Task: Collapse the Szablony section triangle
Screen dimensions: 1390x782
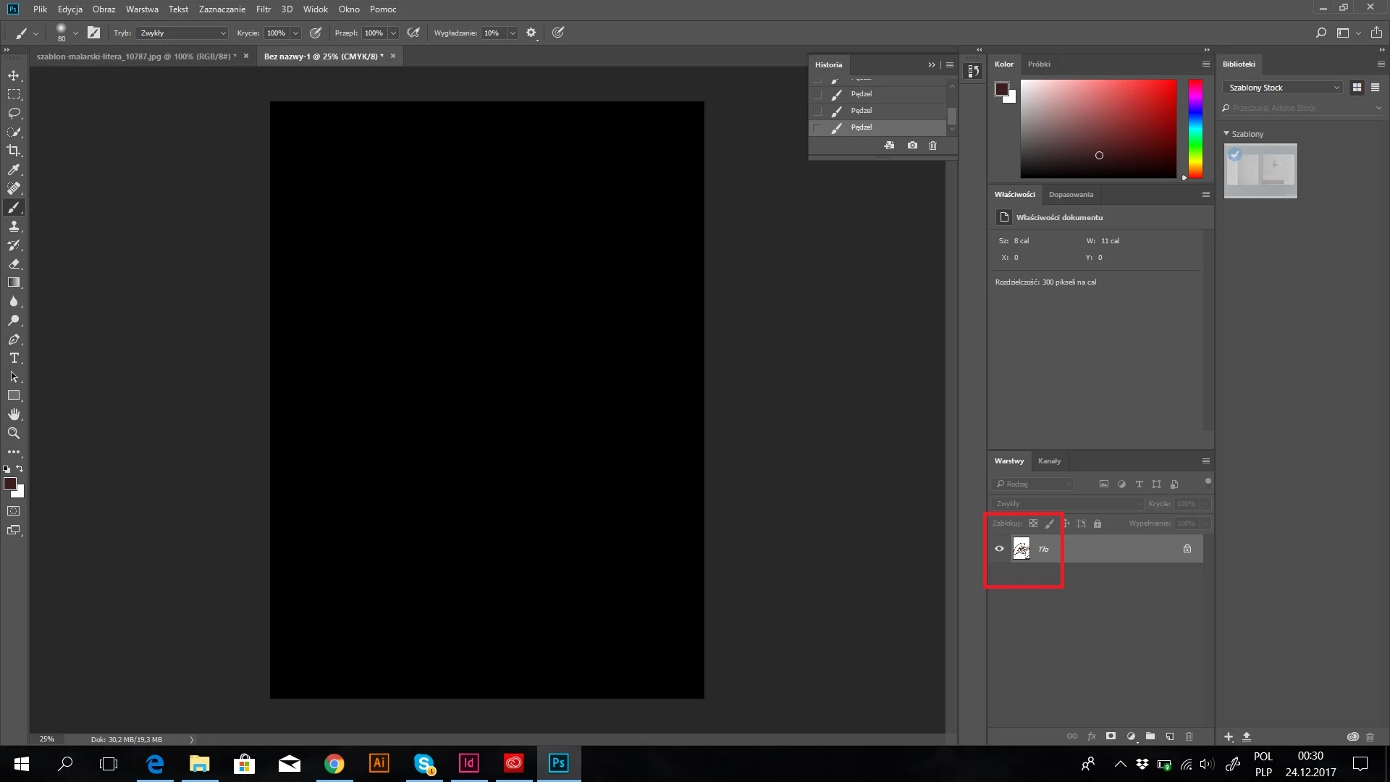Action: (x=1226, y=134)
